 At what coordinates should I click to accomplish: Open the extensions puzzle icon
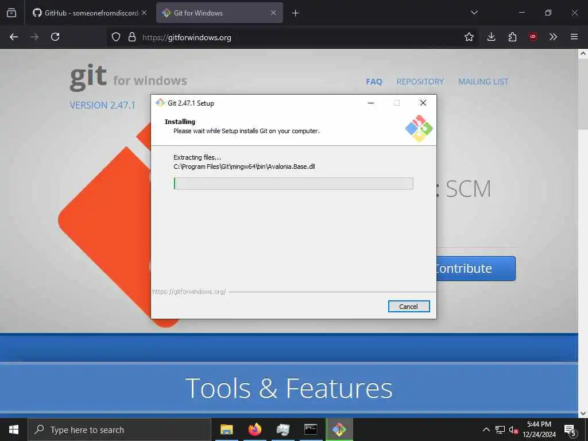coord(512,37)
